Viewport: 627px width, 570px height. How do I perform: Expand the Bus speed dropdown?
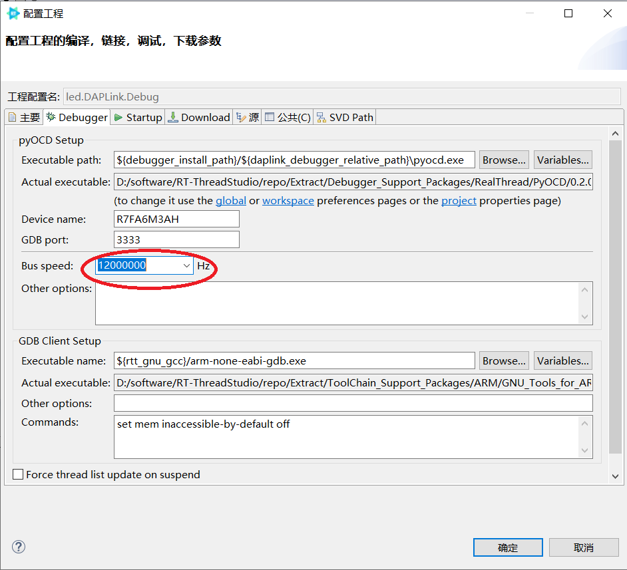186,265
